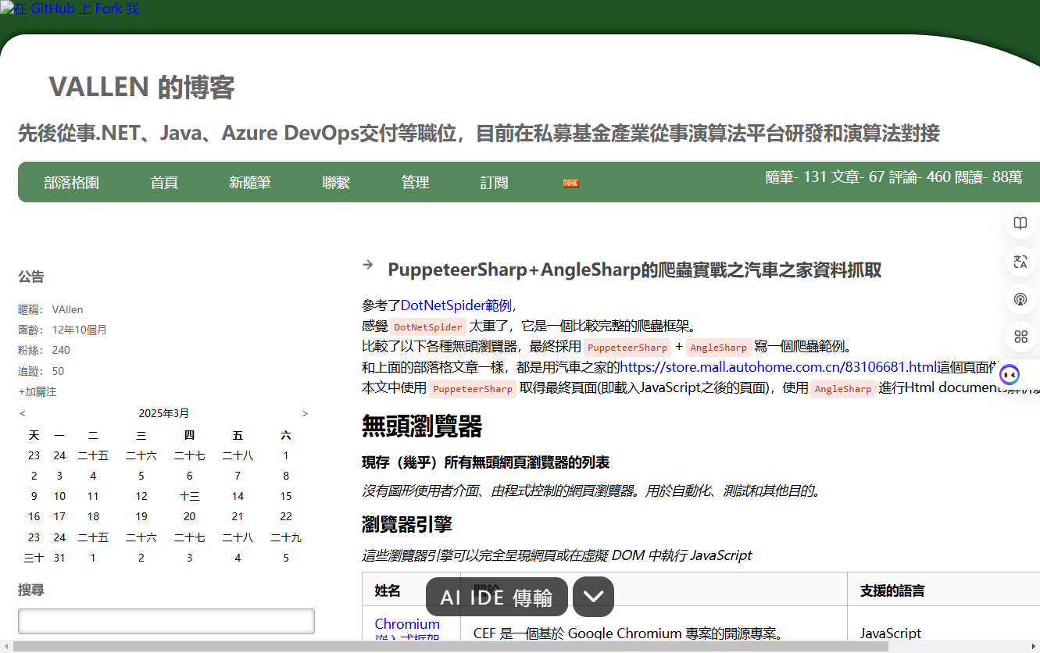Click the 搜尋 sidebar heading
Image resolution: width=1040 pixels, height=653 pixels.
[31, 590]
